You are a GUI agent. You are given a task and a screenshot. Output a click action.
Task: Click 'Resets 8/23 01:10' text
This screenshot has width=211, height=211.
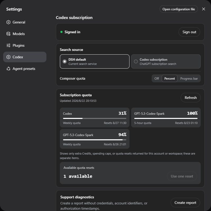(x=186, y=123)
